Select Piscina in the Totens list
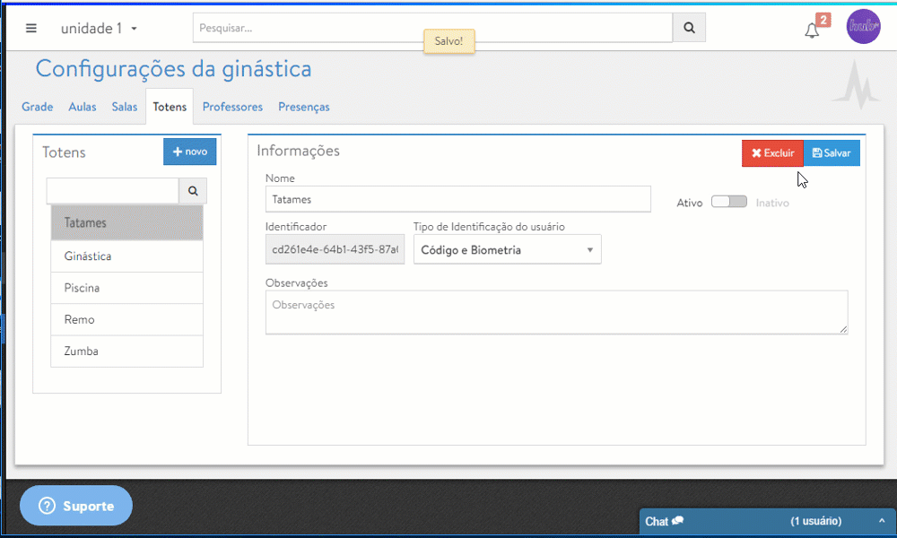The image size is (897, 538). point(126,288)
